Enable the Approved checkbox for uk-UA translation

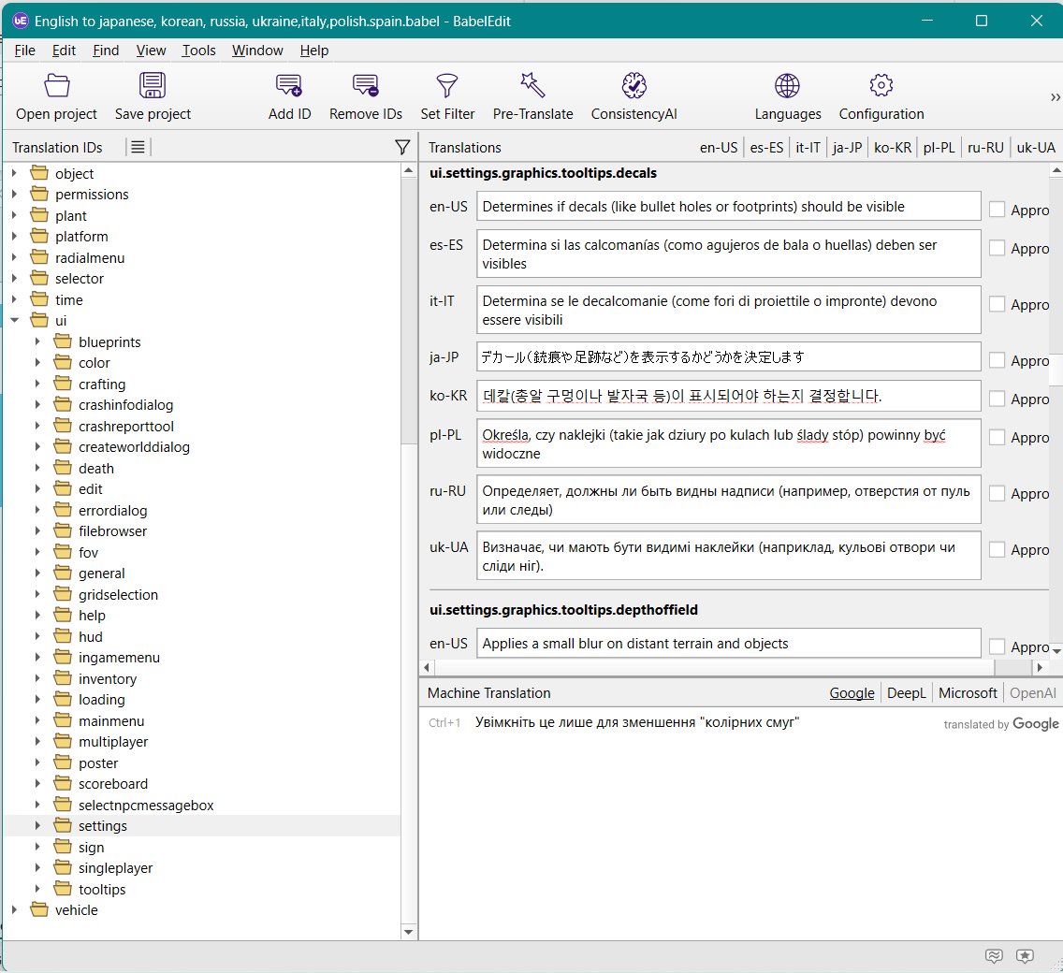997,549
